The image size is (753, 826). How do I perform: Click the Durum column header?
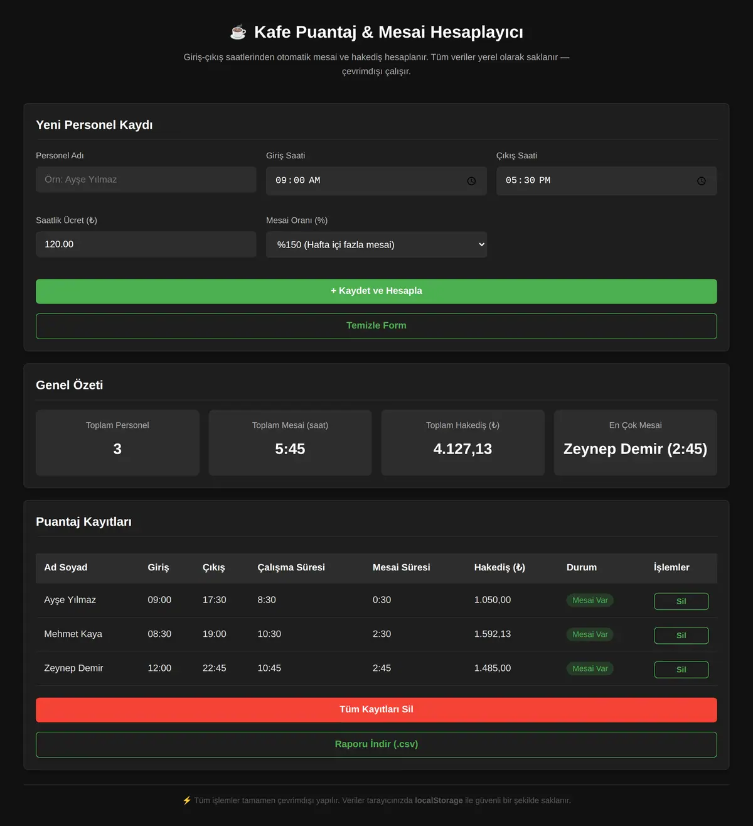coord(582,567)
